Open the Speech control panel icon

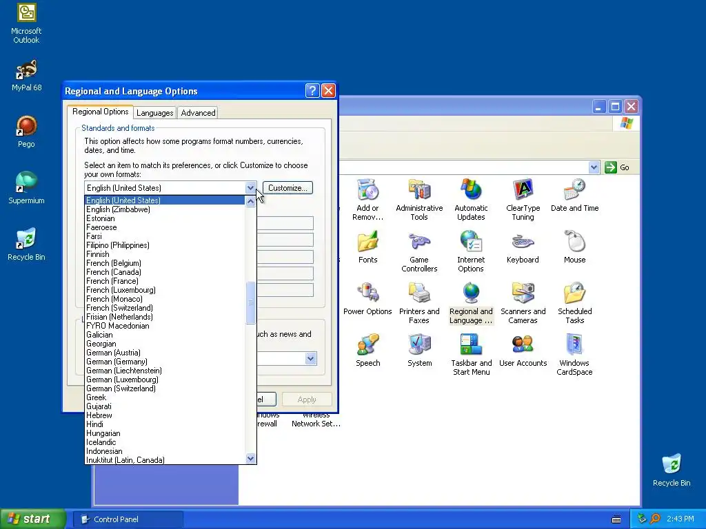[367, 351]
